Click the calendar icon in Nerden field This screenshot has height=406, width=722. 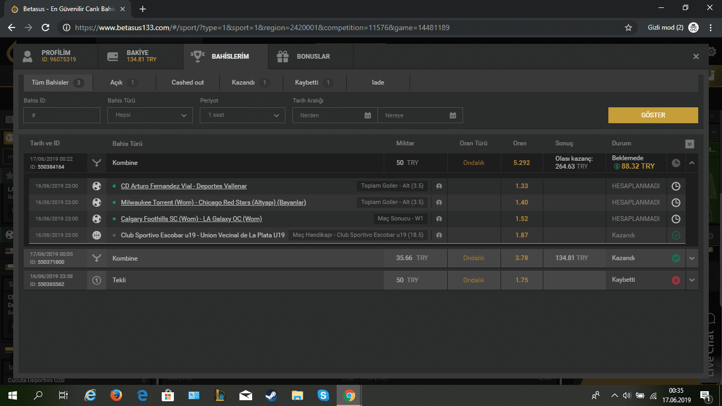pos(368,115)
